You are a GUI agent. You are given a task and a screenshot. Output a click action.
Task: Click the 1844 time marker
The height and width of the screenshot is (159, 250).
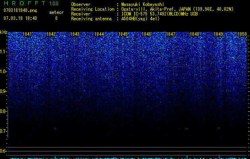(99, 34)
